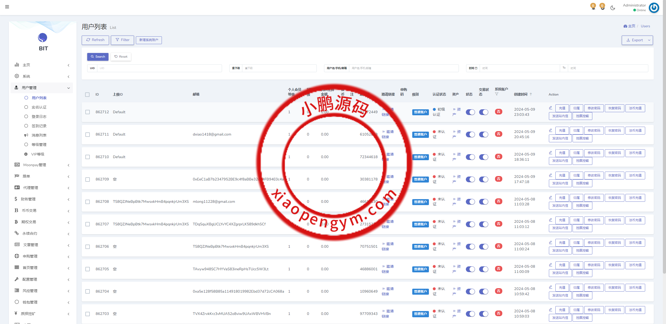Image resolution: width=666 pixels, height=324 pixels.
Task: Tick the checkbox for user 862712
Action: click(x=87, y=112)
